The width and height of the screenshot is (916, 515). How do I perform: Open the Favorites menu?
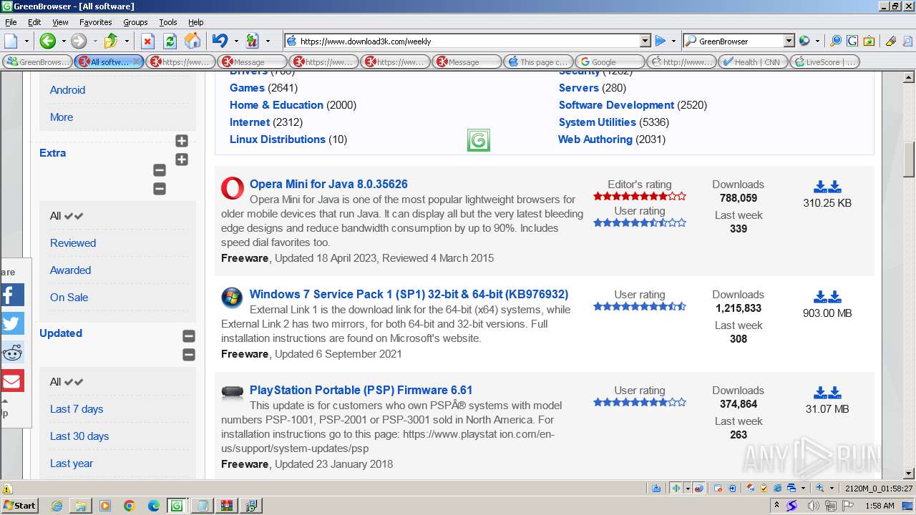point(95,22)
